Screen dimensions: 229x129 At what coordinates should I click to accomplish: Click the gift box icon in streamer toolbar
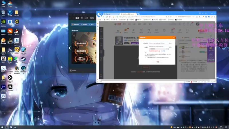[x=164, y=30]
